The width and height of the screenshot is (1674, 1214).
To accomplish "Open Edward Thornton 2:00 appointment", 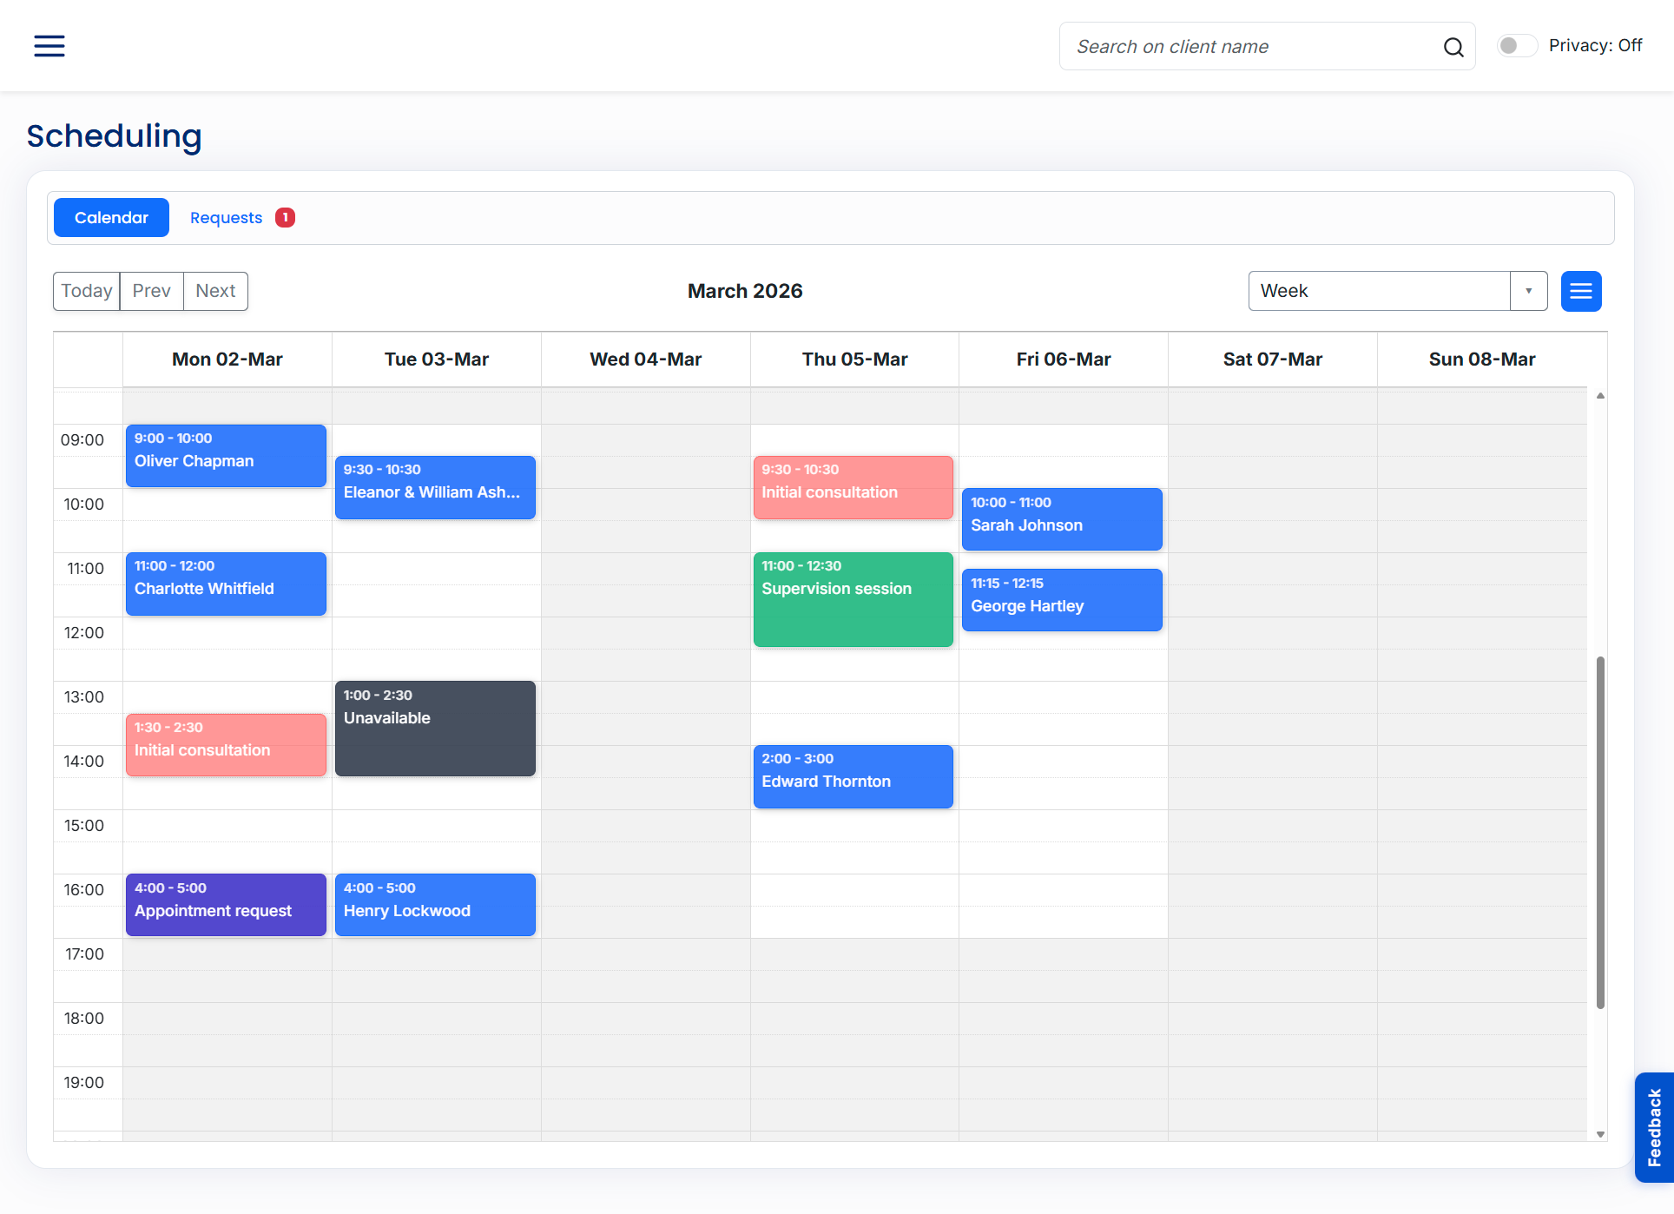I will (853, 776).
